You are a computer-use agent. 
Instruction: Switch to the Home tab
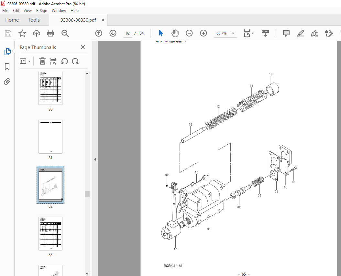[12, 20]
